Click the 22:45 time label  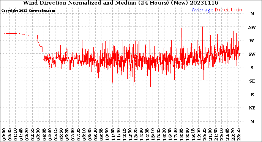point(227,134)
